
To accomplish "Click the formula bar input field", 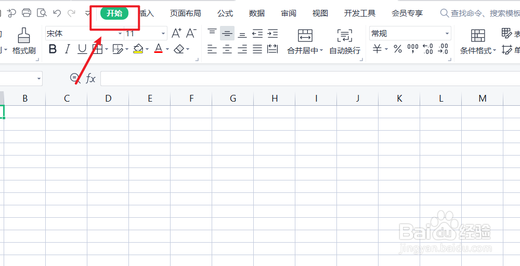I will pyautogui.click(x=310, y=78).
